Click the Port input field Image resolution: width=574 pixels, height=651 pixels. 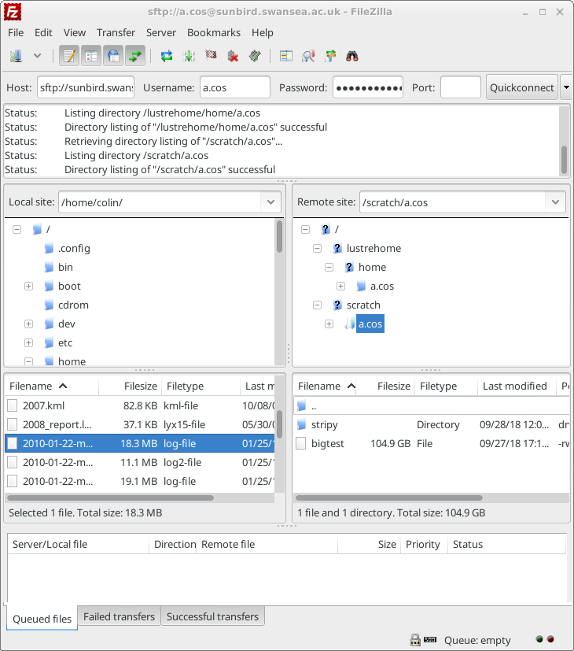pos(460,87)
